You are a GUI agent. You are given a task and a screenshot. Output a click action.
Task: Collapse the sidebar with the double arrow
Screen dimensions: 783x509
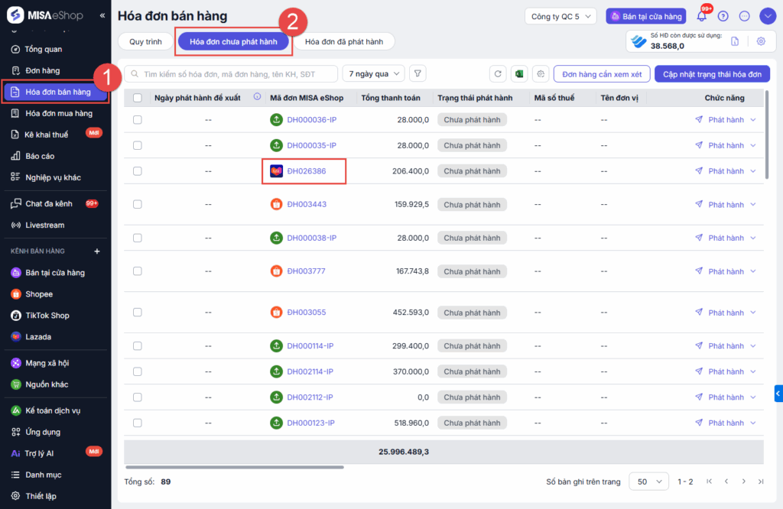click(102, 15)
